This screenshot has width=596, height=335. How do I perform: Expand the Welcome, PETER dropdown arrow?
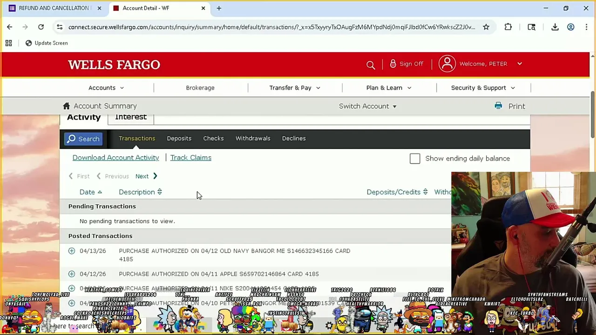[x=520, y=64]
